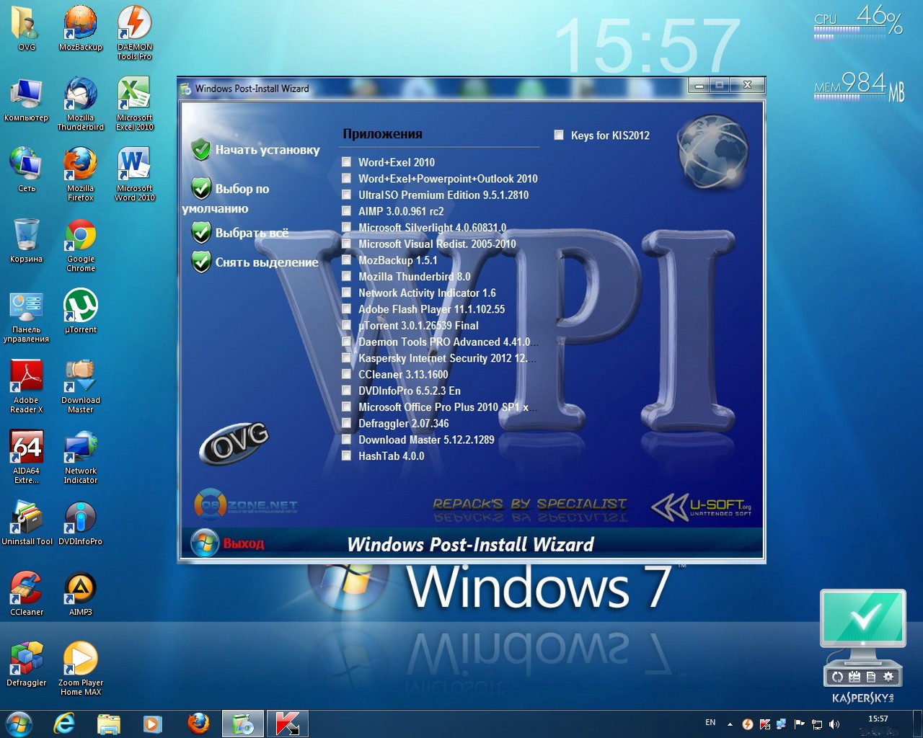Screen dimensions: 923x738
Task: Open Панель управления desktop icon
Action: coord(27,316)
